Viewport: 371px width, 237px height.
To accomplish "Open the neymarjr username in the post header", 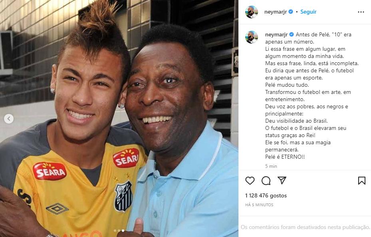I will 276,12.
